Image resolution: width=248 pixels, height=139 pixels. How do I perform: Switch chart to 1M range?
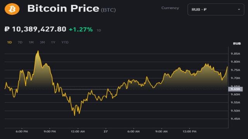point(31,42)
